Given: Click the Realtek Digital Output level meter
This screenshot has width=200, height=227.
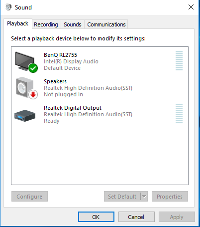Looking at the screenshot, I should pyautogui.click(x=179, y=114).
